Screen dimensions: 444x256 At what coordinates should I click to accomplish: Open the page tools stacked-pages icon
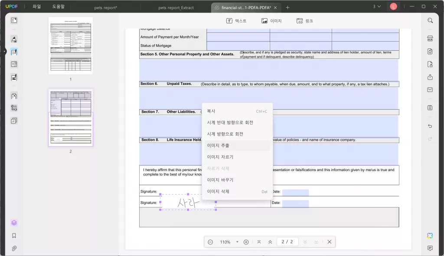pos(14,121)
